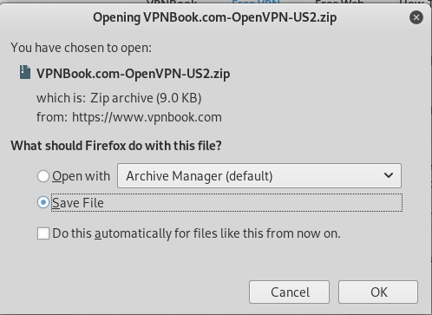This screenshot has height=315, width=432.
Task: Click the https://www.vpnbook.com source text
Action: pos(147,117)
